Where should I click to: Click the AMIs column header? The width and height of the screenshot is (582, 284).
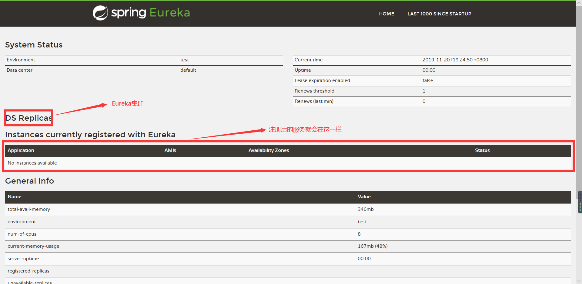pos(170,150)
